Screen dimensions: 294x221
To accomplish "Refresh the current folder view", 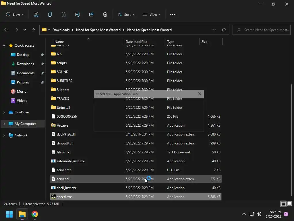I will pyautogui.click(x=224, y=30).
